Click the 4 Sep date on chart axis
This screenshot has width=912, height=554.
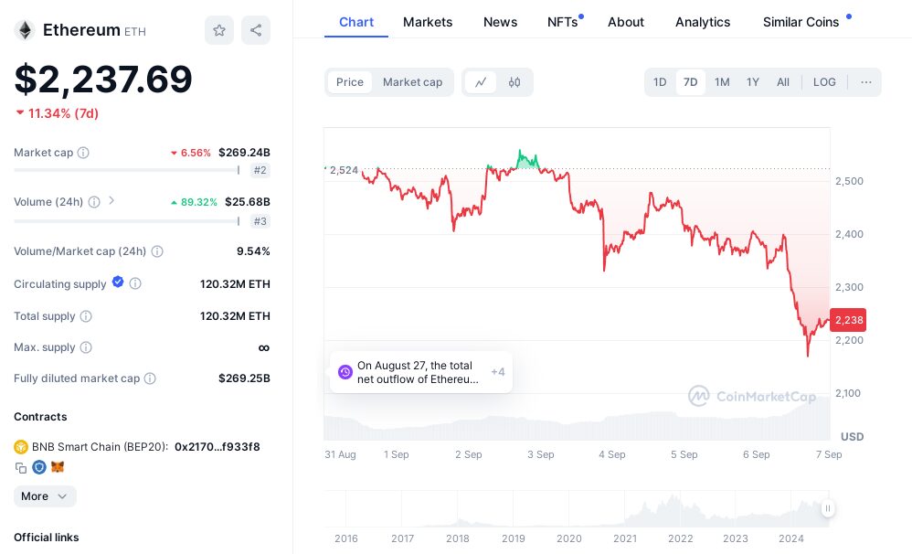612,454
